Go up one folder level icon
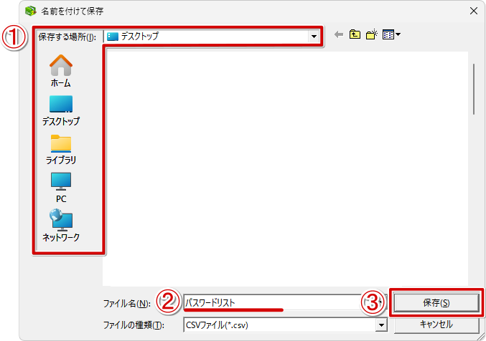 [x=355, y=34]
